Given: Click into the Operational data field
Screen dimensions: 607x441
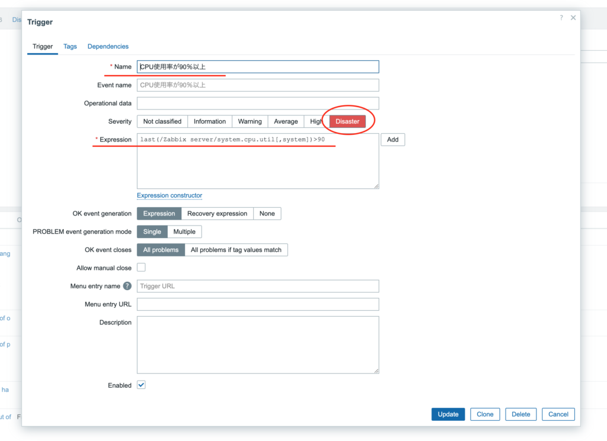Looking at the screenshot, I should [x=258, y=103].
